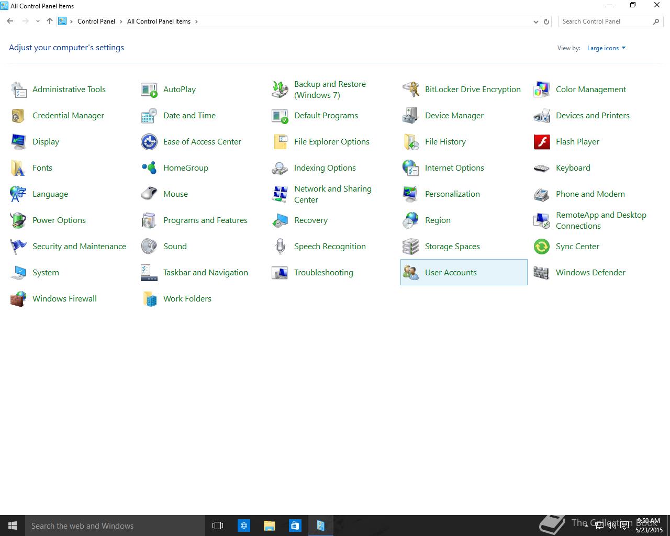The height and width of the screenshot is (536, 670).
Task: Open the Personalization icon
Action: pos(411,194)
